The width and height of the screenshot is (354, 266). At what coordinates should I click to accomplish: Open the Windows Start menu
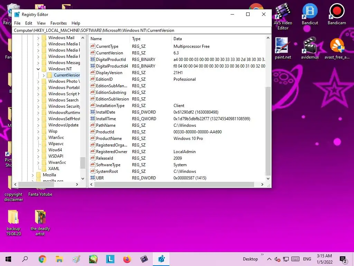pos(8,259)
